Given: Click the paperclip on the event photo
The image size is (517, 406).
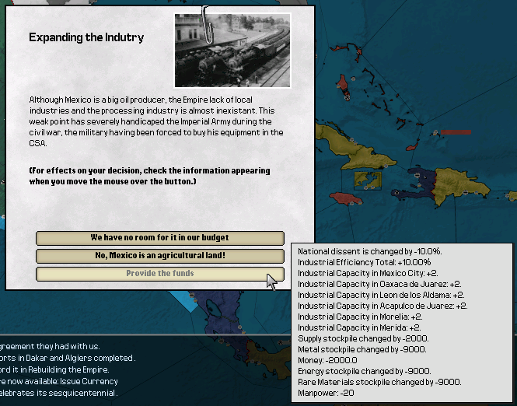Looking at the screenshot, I should pyautogui.click(x=207, y=25).
